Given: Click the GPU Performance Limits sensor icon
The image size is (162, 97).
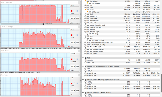Looking at the screenshot, I should pos(87,40).
